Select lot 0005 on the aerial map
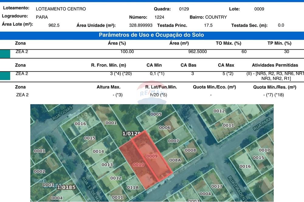The width and height of the screenshot is (304, 202). pos(156,114)
